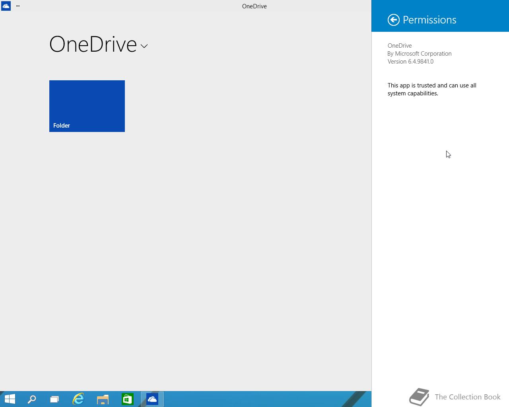This screenshot has width=509, height=407.
Task: Open the Windows Store taskbar icon
Action: click(127, 399)
